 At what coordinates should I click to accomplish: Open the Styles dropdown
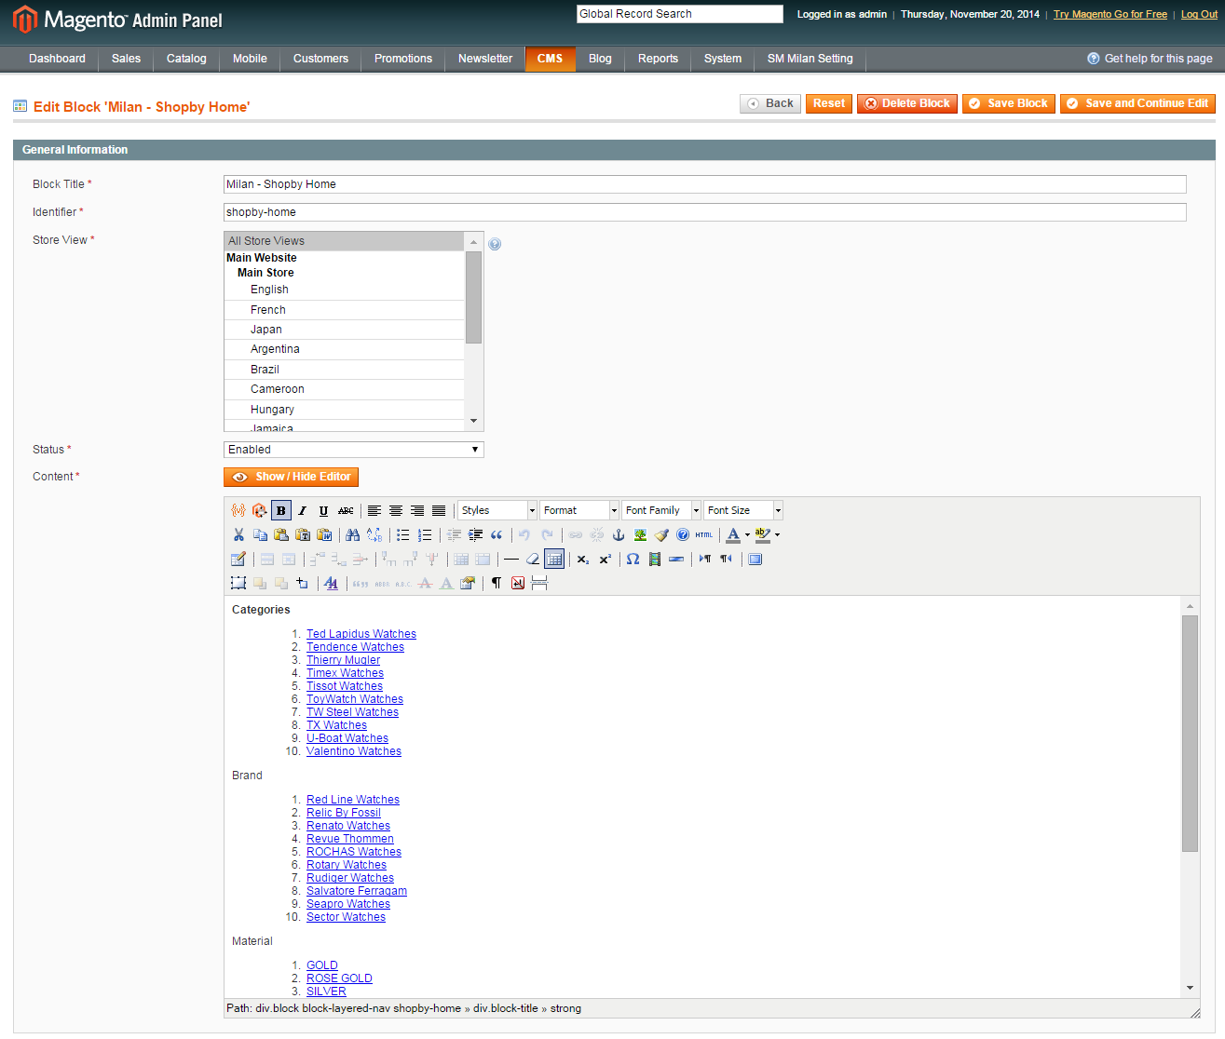click(x=497, y=510)
